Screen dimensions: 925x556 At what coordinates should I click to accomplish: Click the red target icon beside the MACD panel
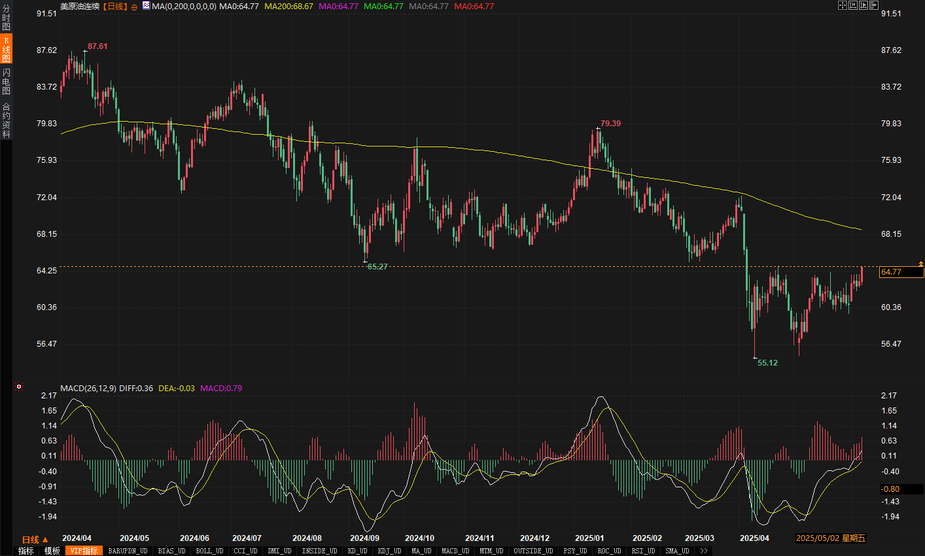[x=19, y=387]
